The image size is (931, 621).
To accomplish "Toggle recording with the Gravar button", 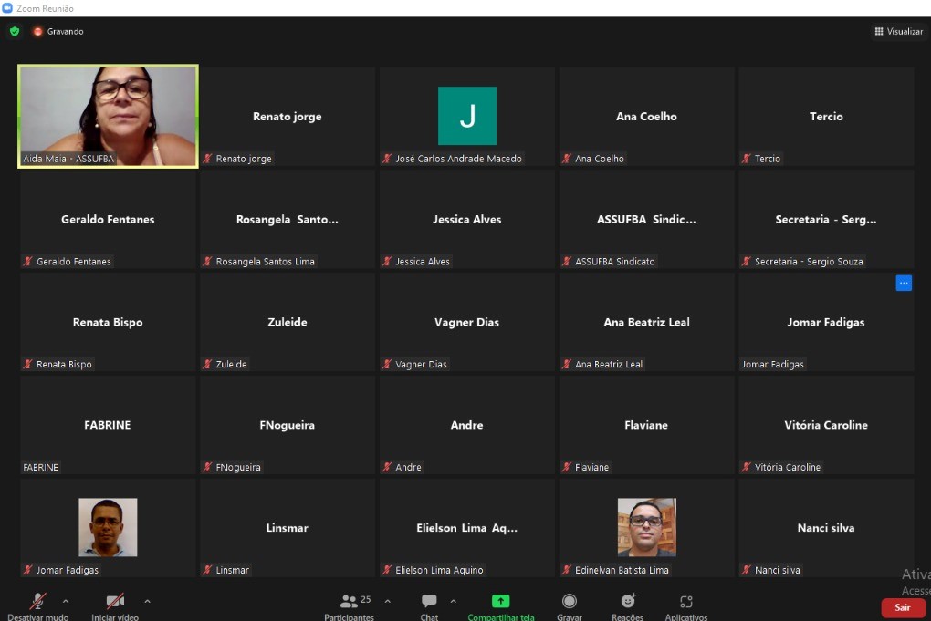I will pyautogui.click(x=569, y=602).
